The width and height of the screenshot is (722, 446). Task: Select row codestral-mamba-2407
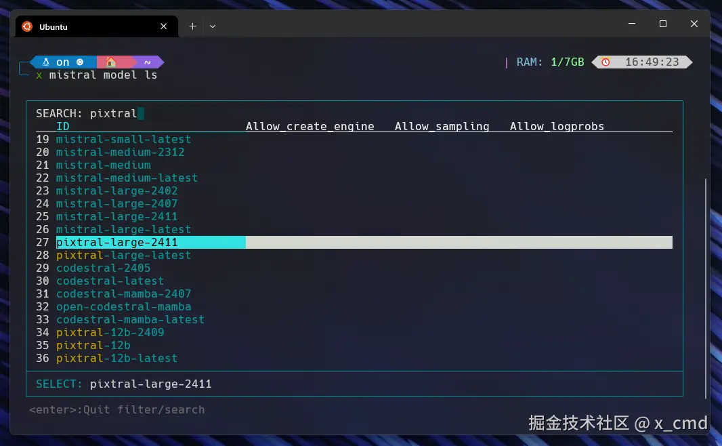coord(354,294)
